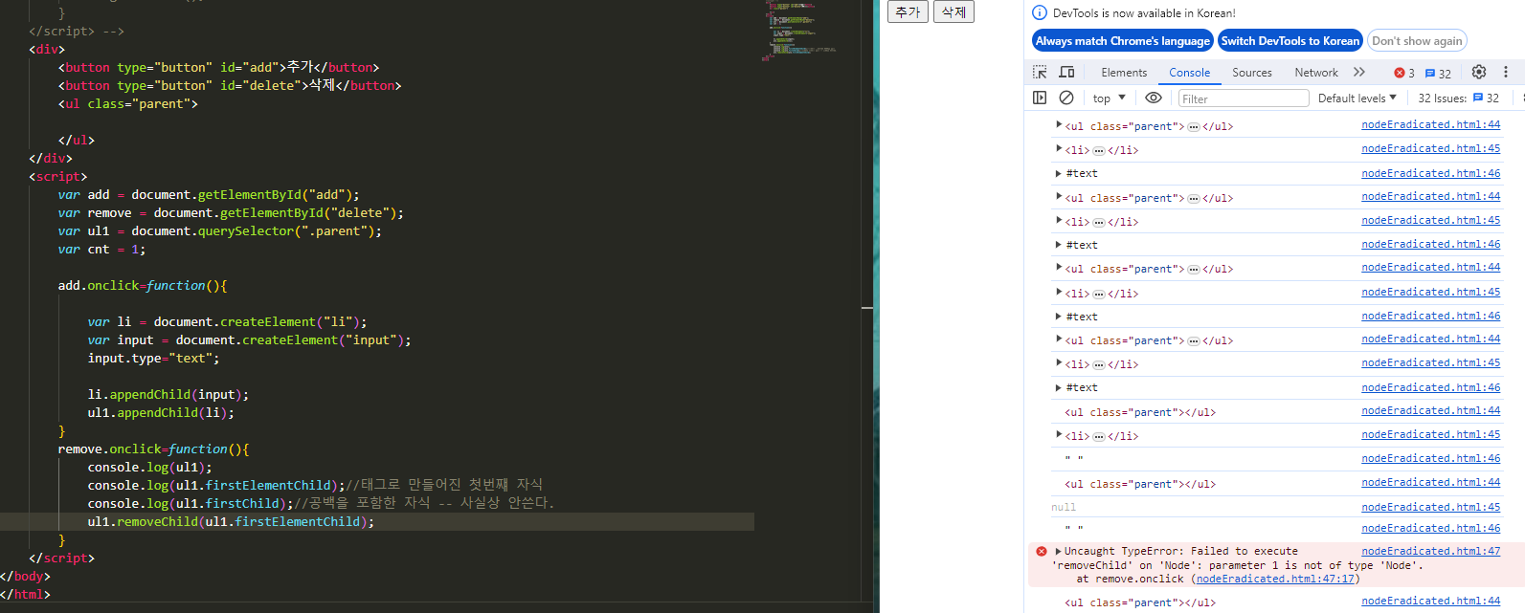Expand the Uncaught TypeError message triangle
The height and width of the screenshot is (613, 1525).
(1058, 551)
